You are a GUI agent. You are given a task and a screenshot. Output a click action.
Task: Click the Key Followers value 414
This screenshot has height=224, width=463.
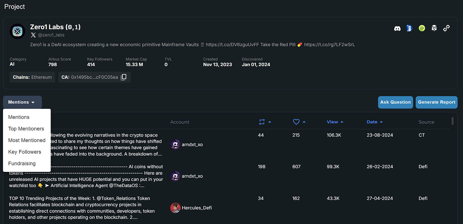91,65
